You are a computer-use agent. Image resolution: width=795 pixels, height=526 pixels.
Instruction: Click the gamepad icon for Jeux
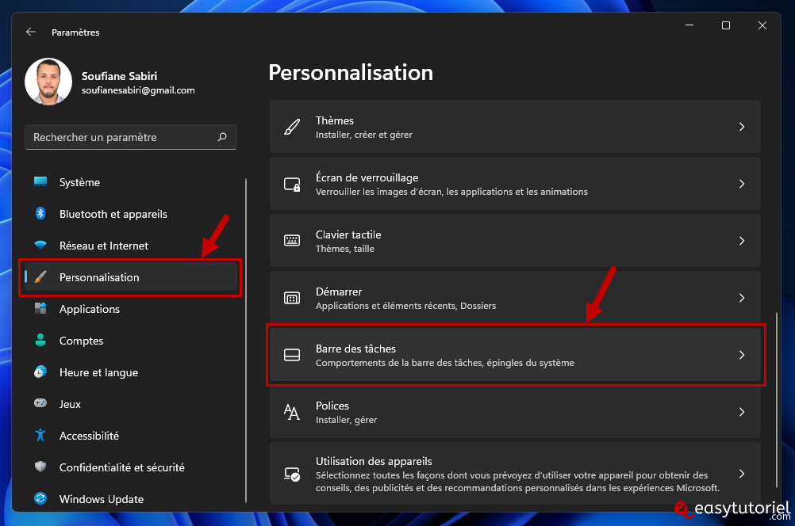click(x=40, y=403)
